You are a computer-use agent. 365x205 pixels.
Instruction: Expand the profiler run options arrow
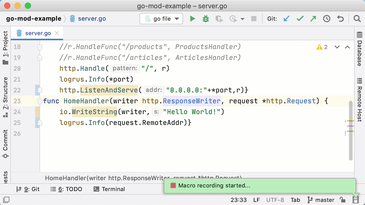[242, 19]
